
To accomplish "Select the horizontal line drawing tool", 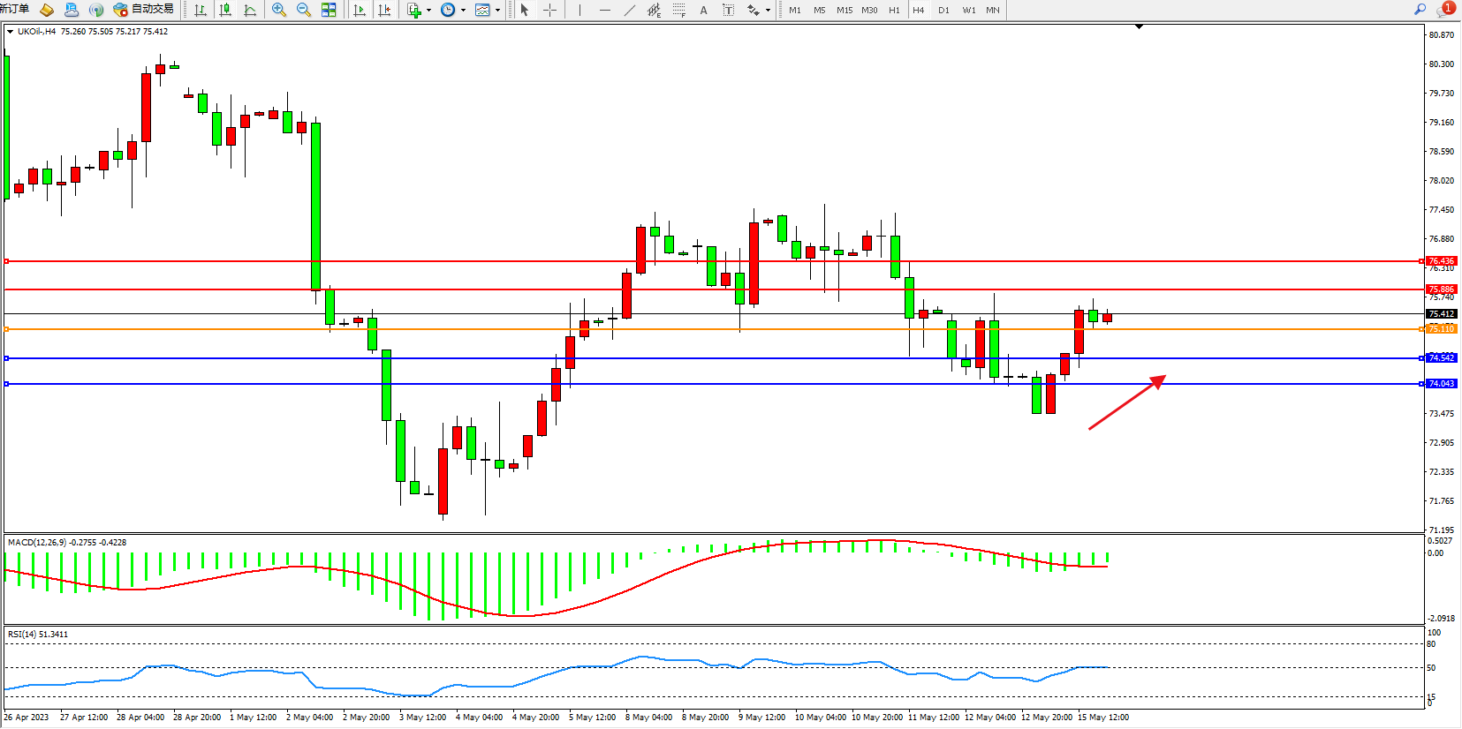I will click(604, 10).
